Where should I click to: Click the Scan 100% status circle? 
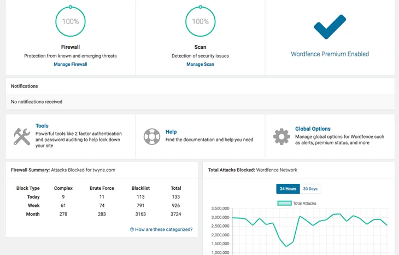pos(200,21)
